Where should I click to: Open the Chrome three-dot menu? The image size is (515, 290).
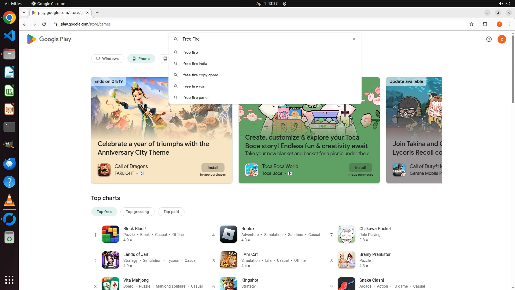pos(509,24)
